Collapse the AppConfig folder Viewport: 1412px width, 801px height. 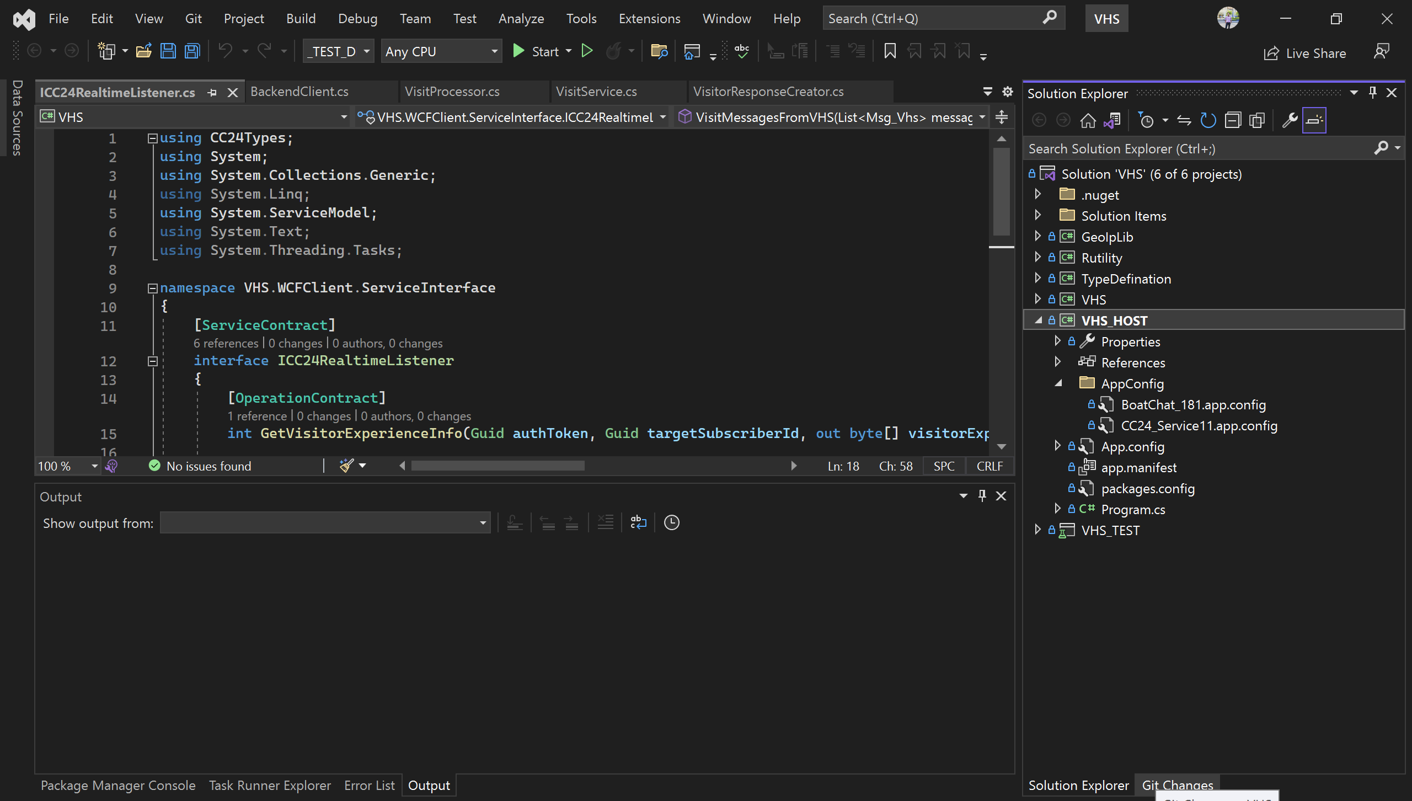(1058, 383)
